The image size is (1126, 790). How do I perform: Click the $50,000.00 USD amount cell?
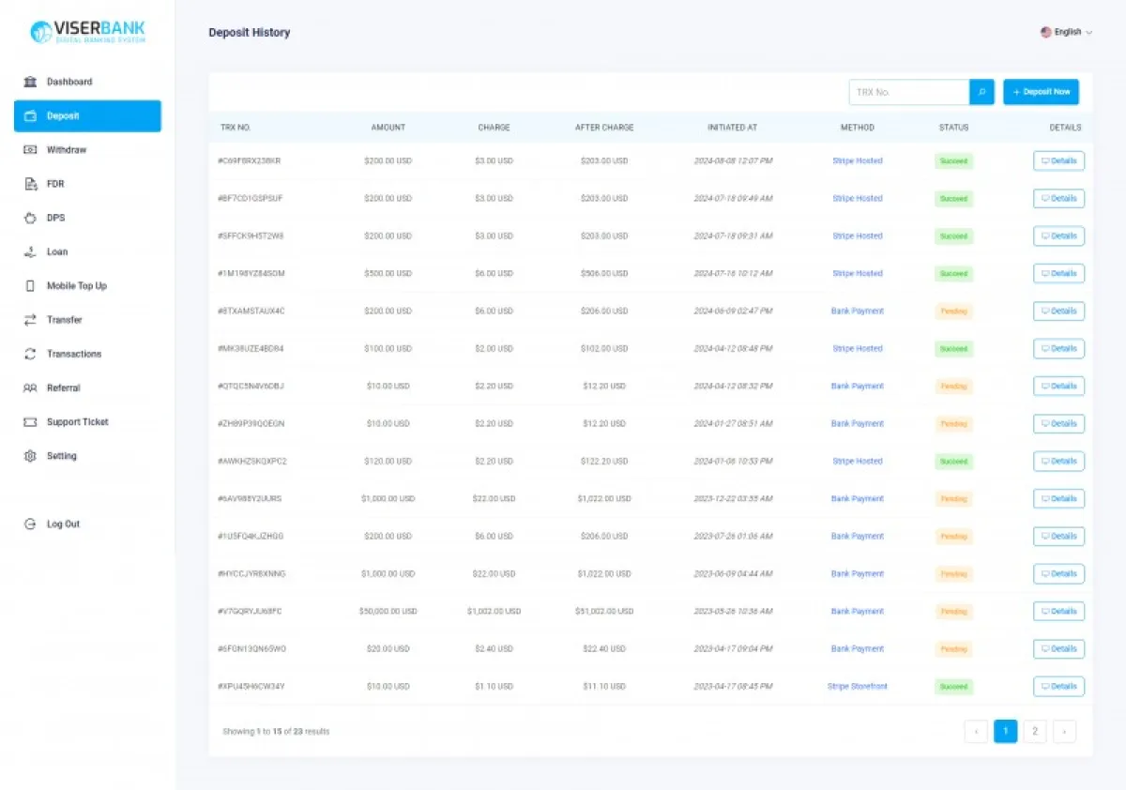(388, 612)
